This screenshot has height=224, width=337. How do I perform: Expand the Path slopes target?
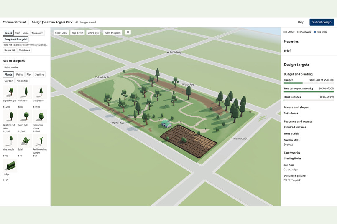[x=291, y=113]
